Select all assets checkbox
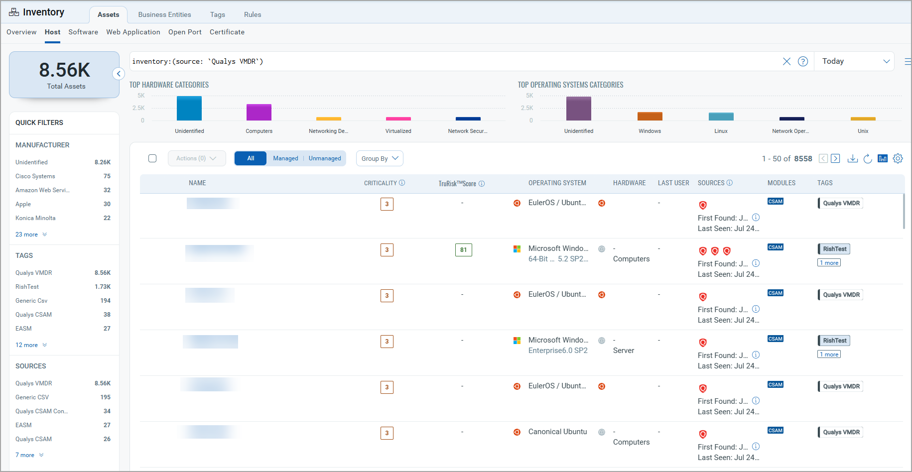Image resolution: width=912 pixels, height=472 pixels. tap(152, 158)
